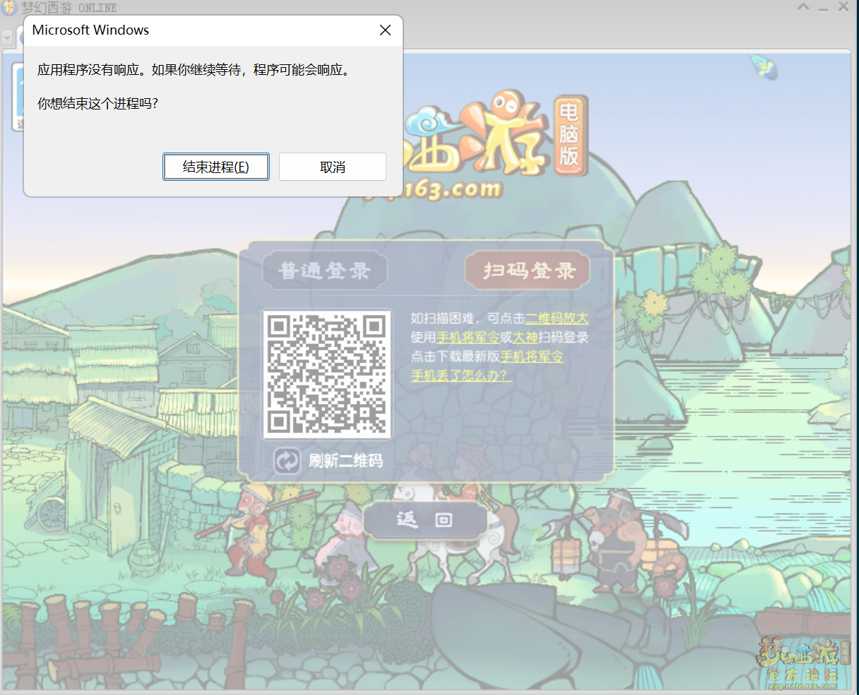
Task: Click the up-arrow icon in game title bar
Action: pyautogui.click(x=803, y=7)
